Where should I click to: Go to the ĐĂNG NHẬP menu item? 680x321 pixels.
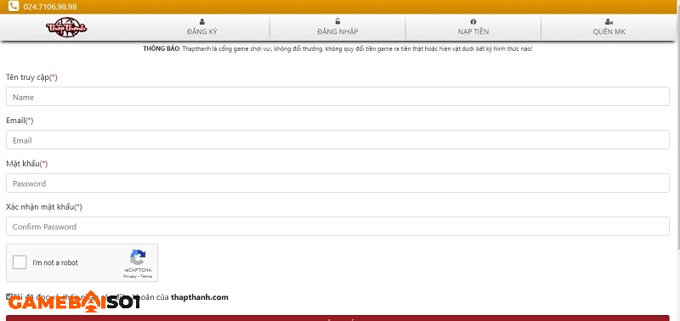coord(337,28)
